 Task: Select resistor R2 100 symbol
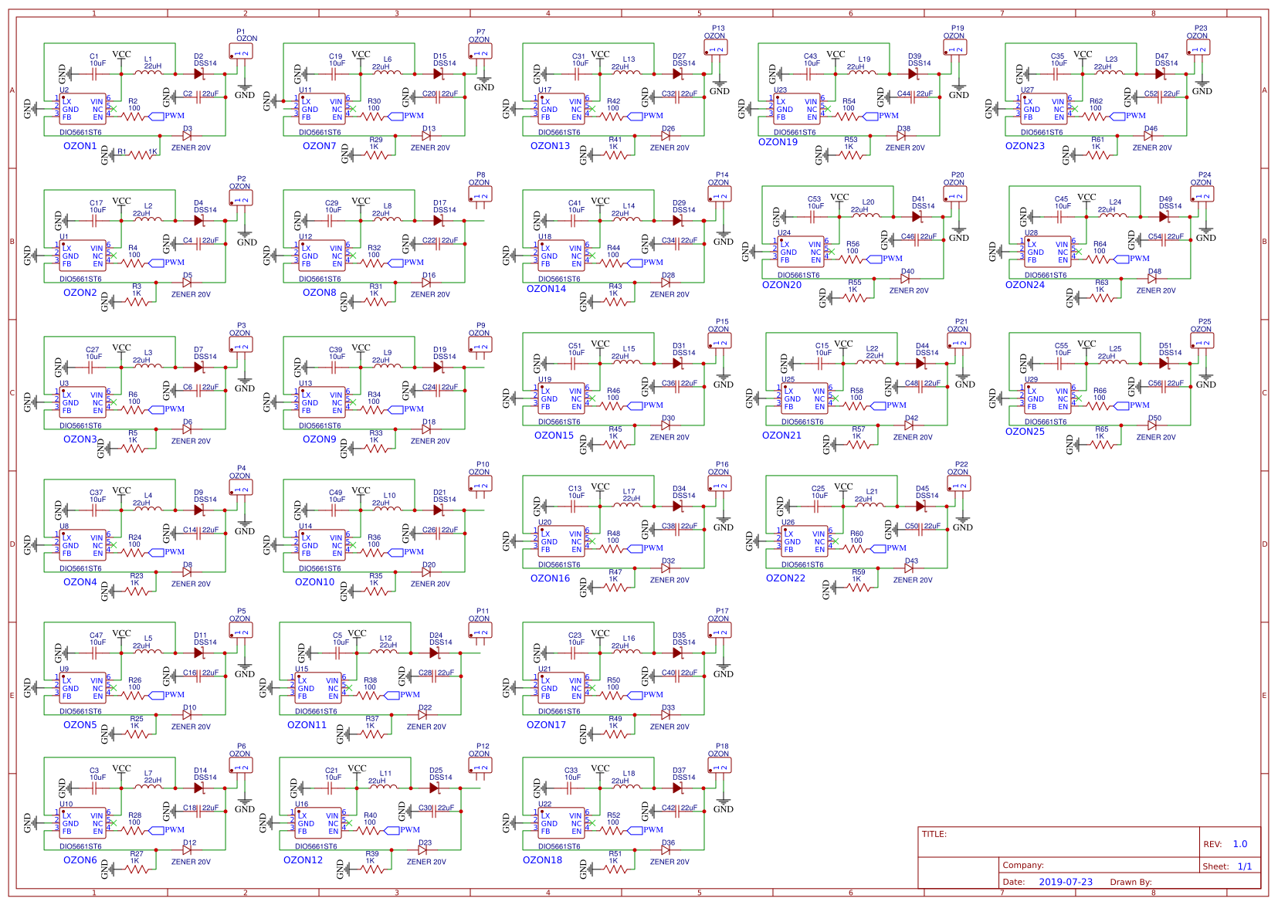[134, 117]
